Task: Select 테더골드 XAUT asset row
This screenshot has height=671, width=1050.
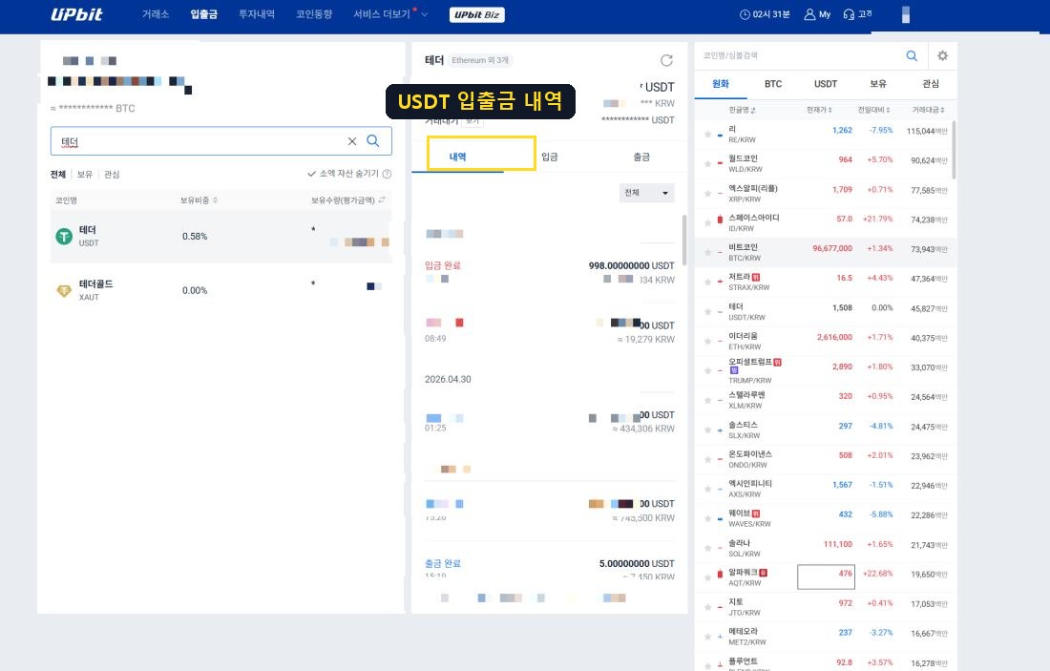Action: tap(221, 290)
